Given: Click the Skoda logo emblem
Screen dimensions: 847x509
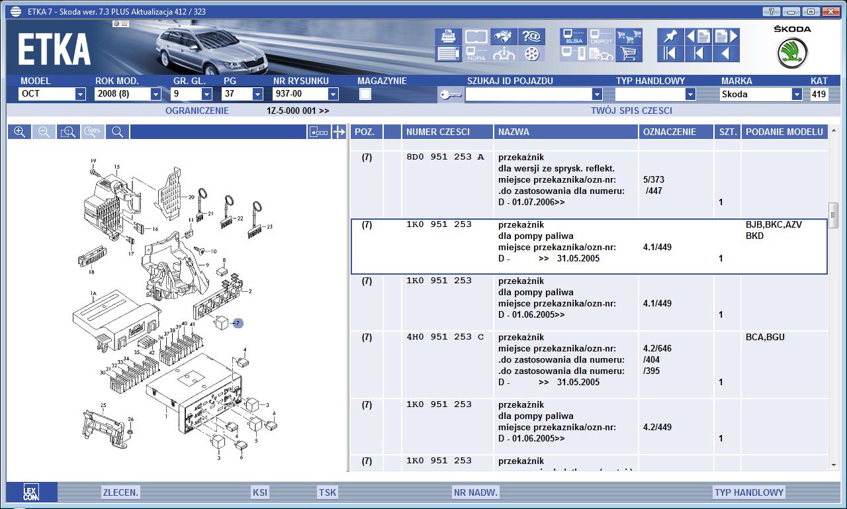Looking at the screenshot, I should point(792,54).
